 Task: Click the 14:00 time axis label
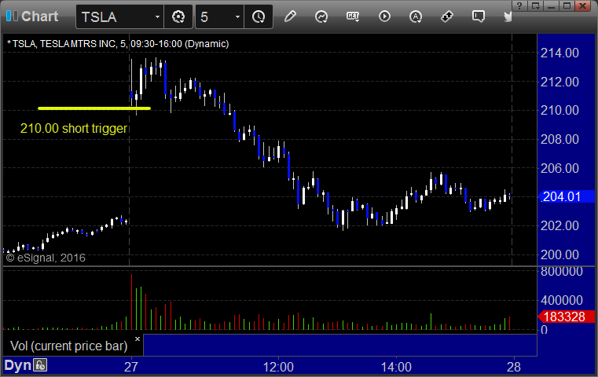click(x=396, y=367)
